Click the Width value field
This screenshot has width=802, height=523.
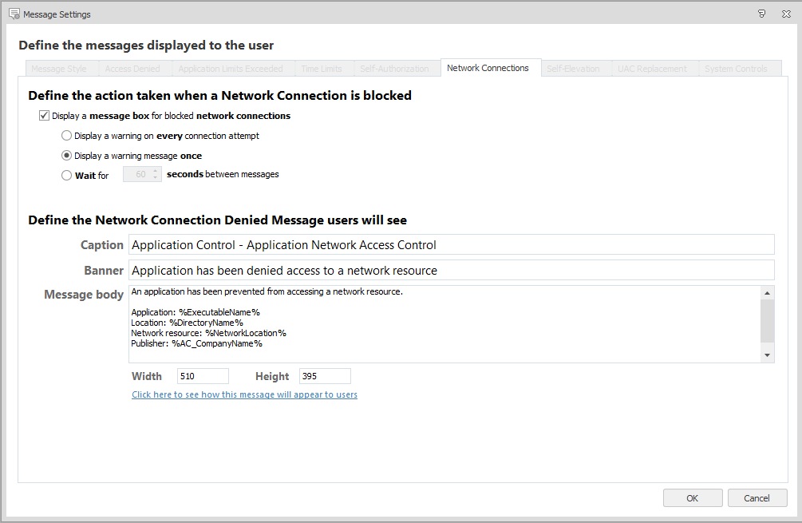pos(203,376)
